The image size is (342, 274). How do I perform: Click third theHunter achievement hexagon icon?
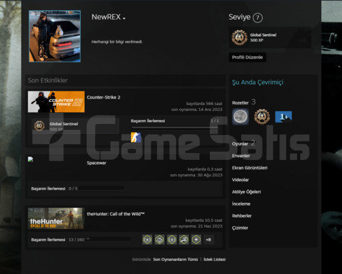(172, 239)
